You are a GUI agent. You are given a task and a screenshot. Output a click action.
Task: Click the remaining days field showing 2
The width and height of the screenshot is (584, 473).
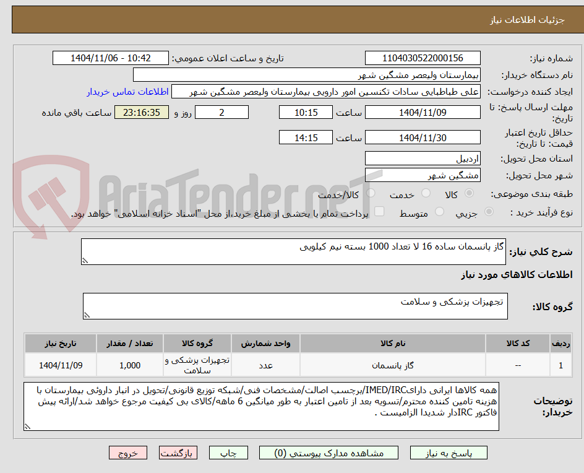click(221, 112)
